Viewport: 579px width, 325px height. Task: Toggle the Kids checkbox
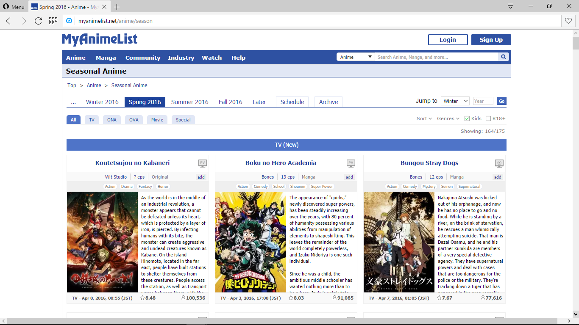(467, 118)
